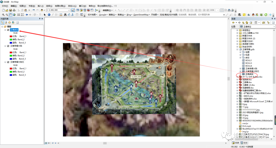The width and height of the screenshot is (276, 148).
Task: Open the 自定义(C) menu
Action: tap(72, 6)
